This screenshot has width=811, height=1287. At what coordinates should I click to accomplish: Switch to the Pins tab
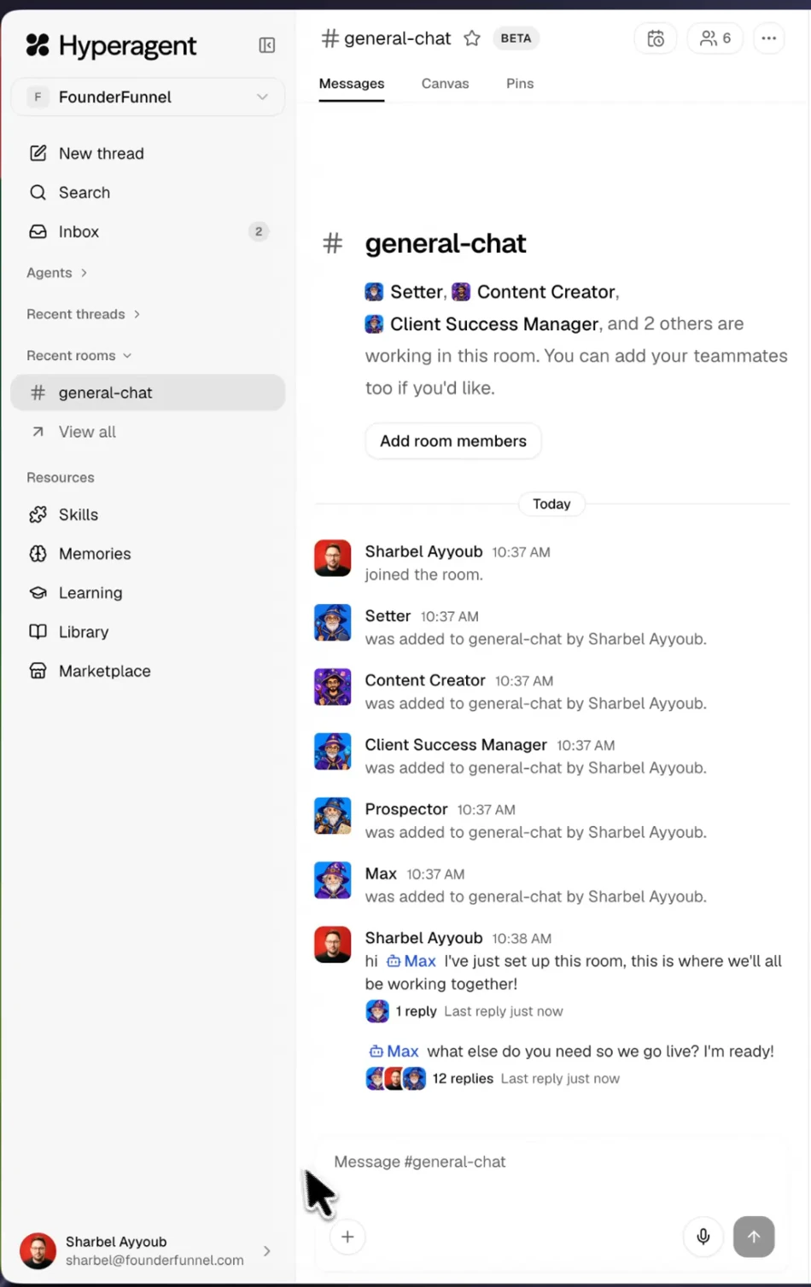click(520, 84)
